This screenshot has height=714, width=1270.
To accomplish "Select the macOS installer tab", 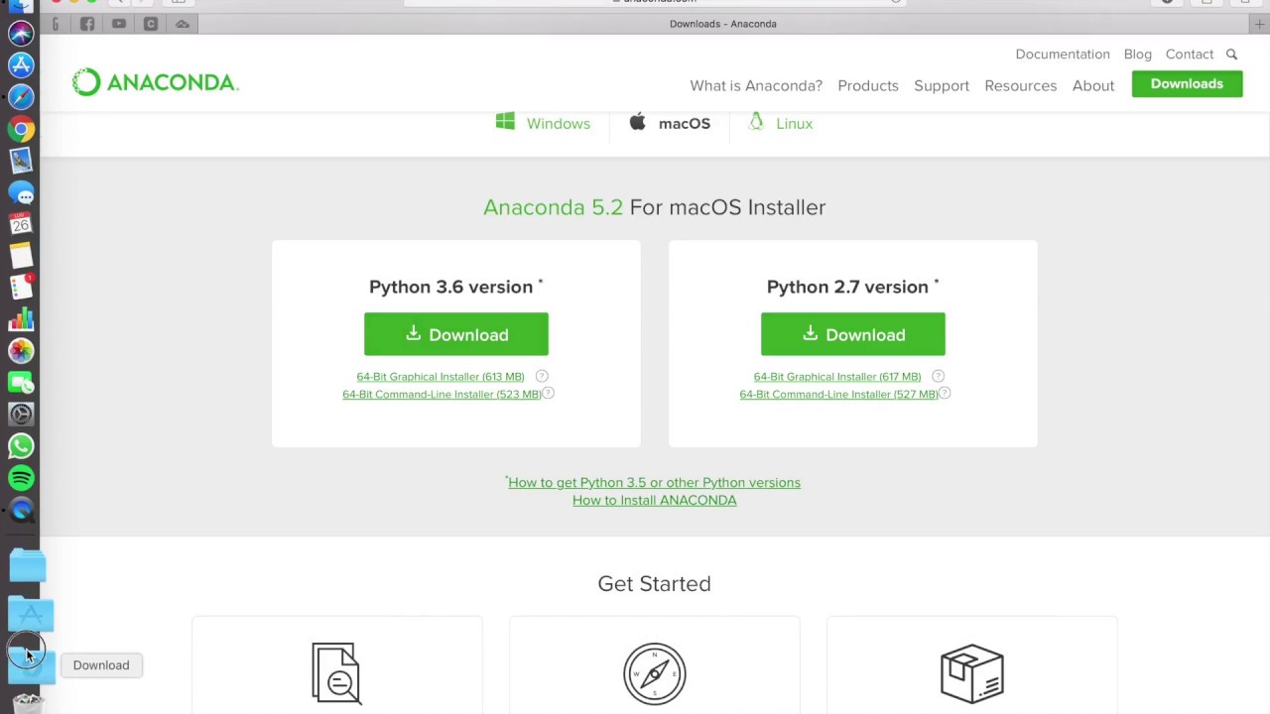I will (670, 123).
